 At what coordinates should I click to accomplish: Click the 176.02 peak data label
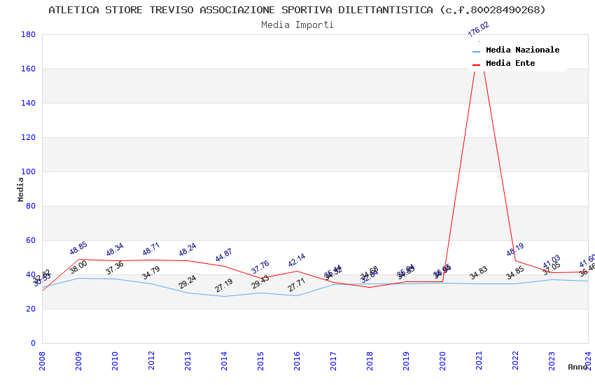479,29
